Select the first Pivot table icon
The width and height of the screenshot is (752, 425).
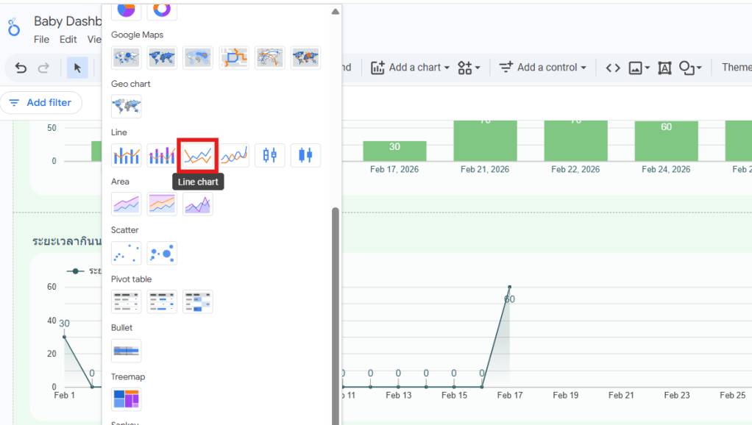click(126, 301)
